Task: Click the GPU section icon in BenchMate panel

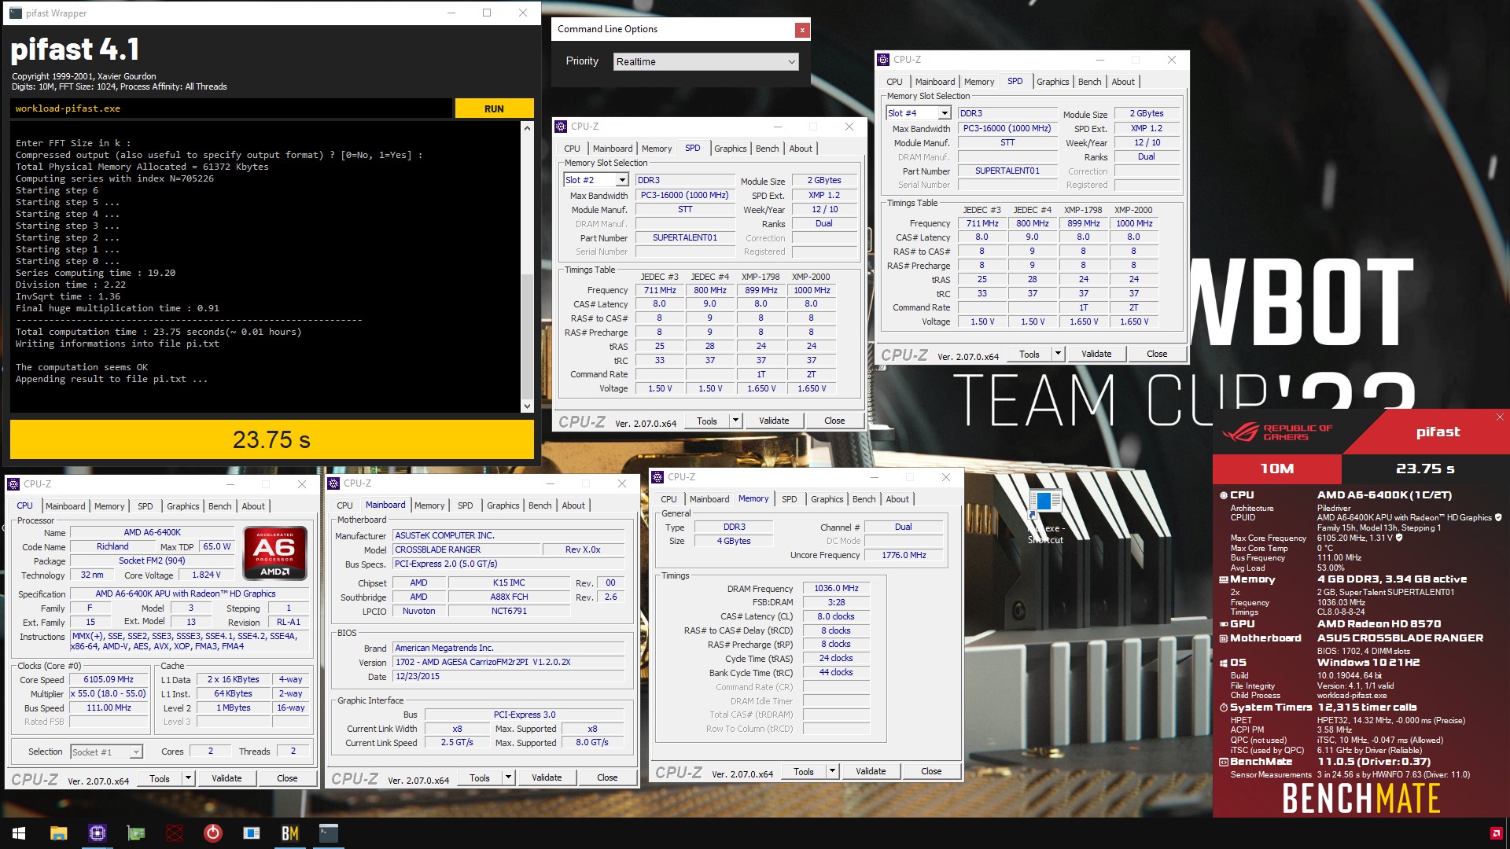Action: pyautogui.click(x=1224, y=624)
